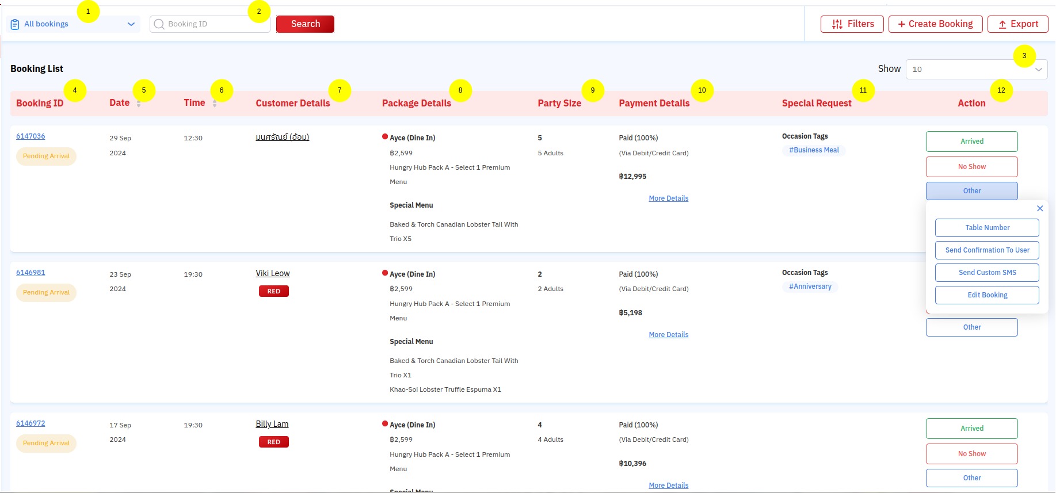Sort bookings using the Date sort arrows
The image size is (1056, 493).
[139, 104]
